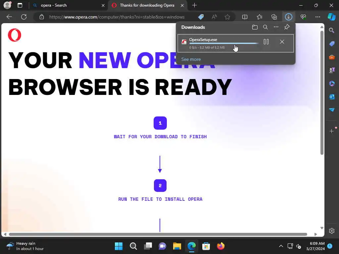The height and width of the screenshot is (254, 339).
Task: Open sidebar settings gear
Action: tap(332, 231)
